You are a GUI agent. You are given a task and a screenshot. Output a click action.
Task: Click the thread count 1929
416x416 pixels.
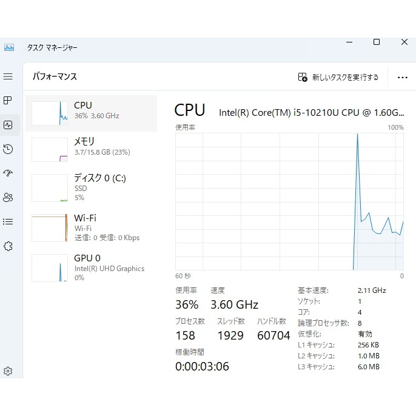(x=230, y=335)
